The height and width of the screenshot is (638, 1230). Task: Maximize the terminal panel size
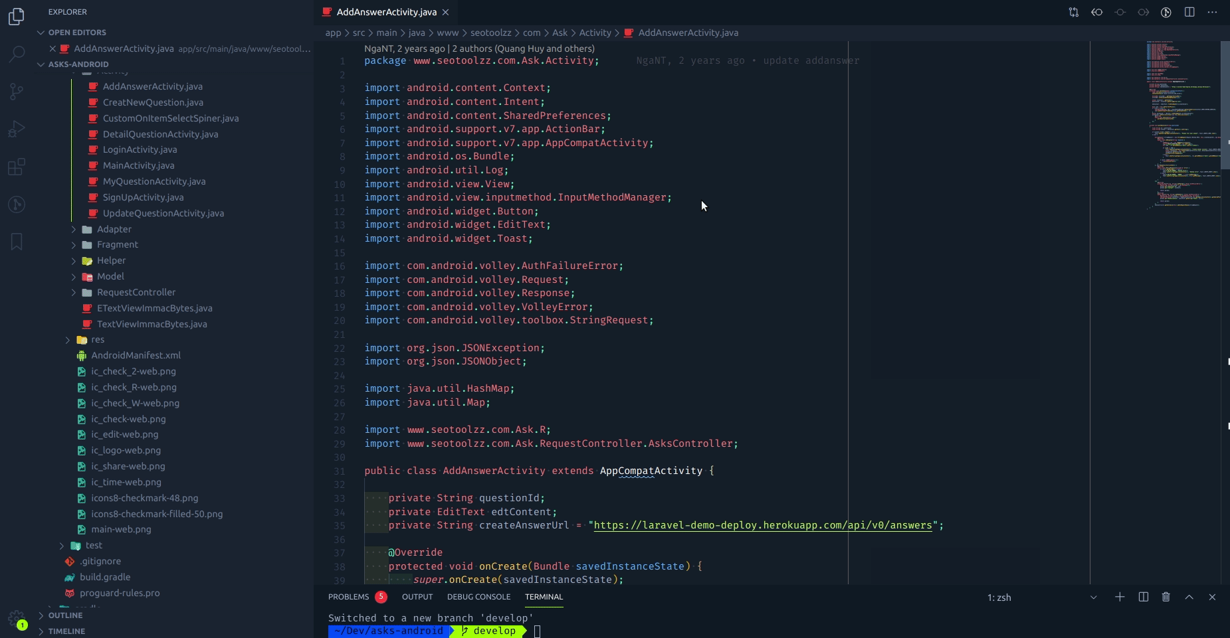point(1189,597)
